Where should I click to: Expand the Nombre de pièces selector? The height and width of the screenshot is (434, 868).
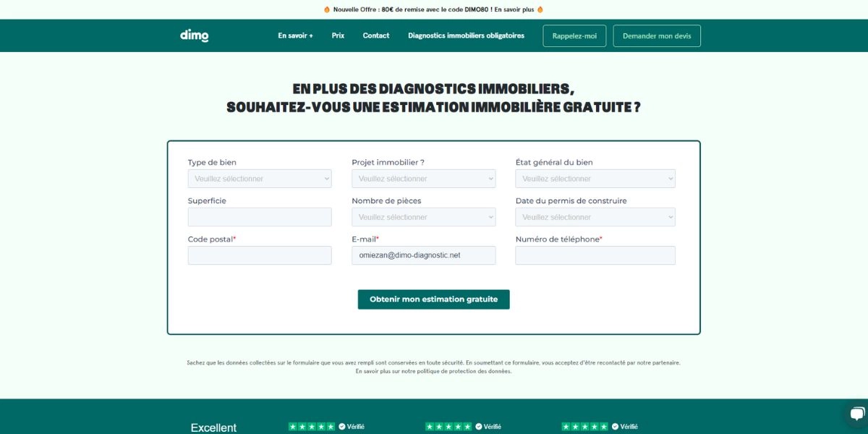(x=424, y=217)
